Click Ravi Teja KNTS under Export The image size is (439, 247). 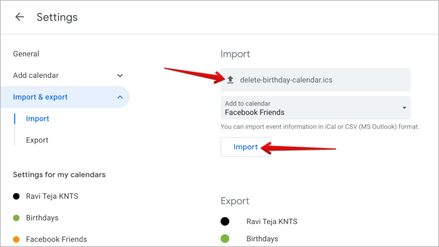click(272, 222)
